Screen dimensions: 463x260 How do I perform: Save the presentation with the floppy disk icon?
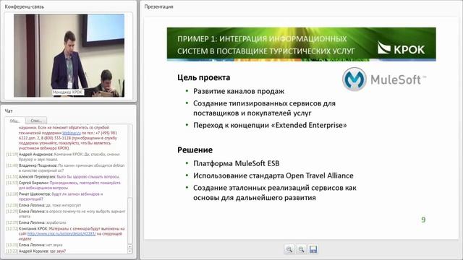tap(313, 249)
